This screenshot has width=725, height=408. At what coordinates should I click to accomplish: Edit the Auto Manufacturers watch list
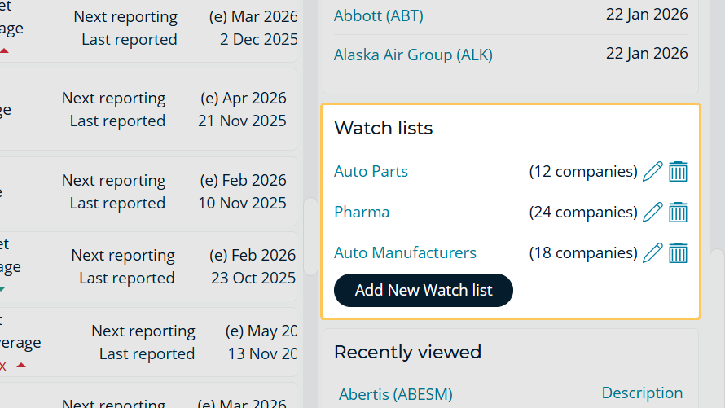652,252
